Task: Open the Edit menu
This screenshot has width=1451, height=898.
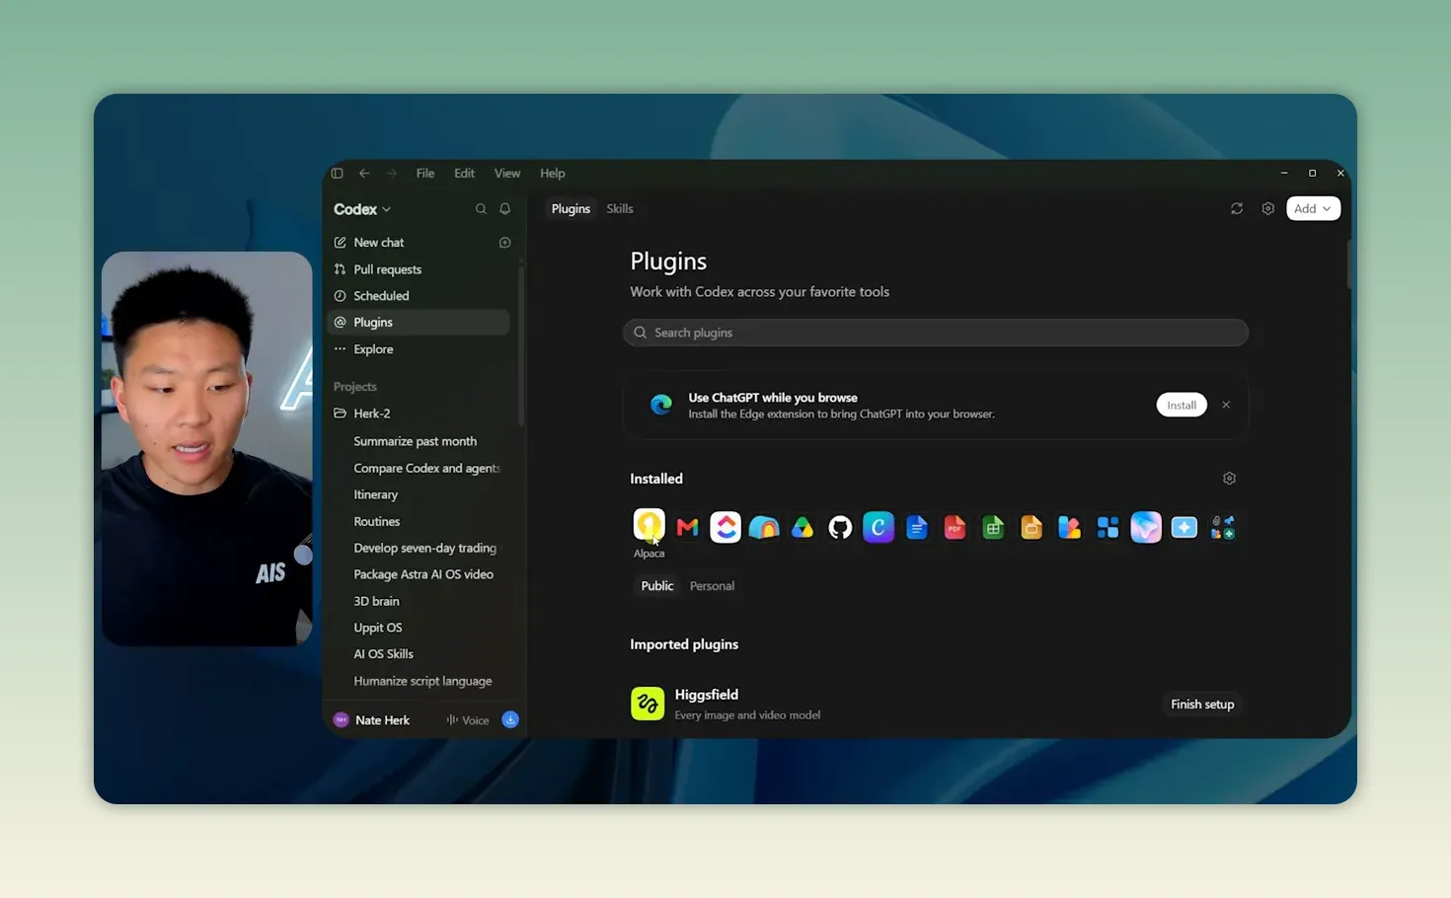Action: (x=464, y=174)
